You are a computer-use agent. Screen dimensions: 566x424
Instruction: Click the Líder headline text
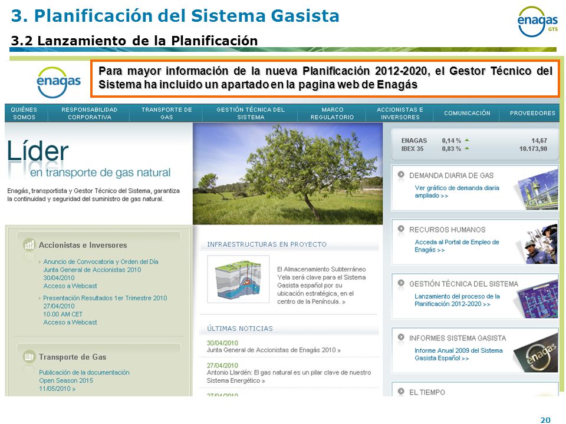coord(38,151)
